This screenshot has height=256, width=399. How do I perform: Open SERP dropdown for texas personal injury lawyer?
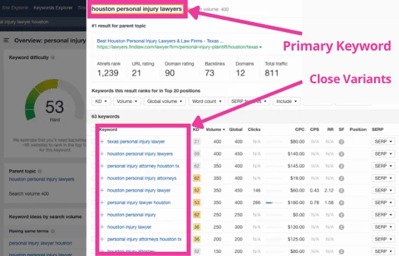(x=383, y=142)
